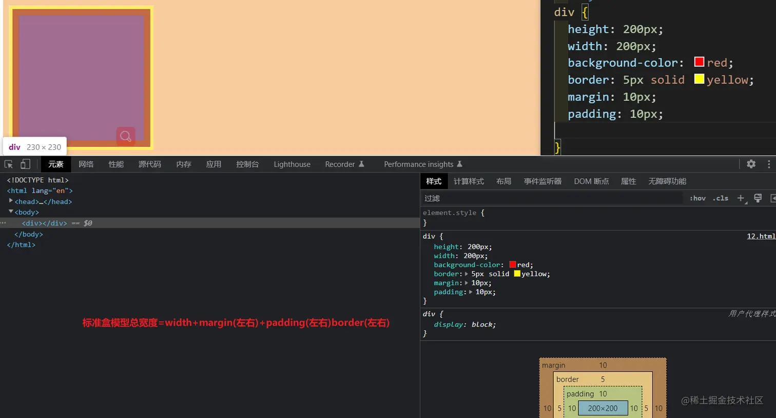
Task: Open the 12.html source link
Action: (761, 236)
